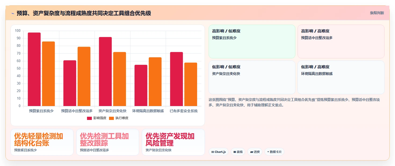Open the 优先轻量检测加结构化台账 card

[42, 142]
